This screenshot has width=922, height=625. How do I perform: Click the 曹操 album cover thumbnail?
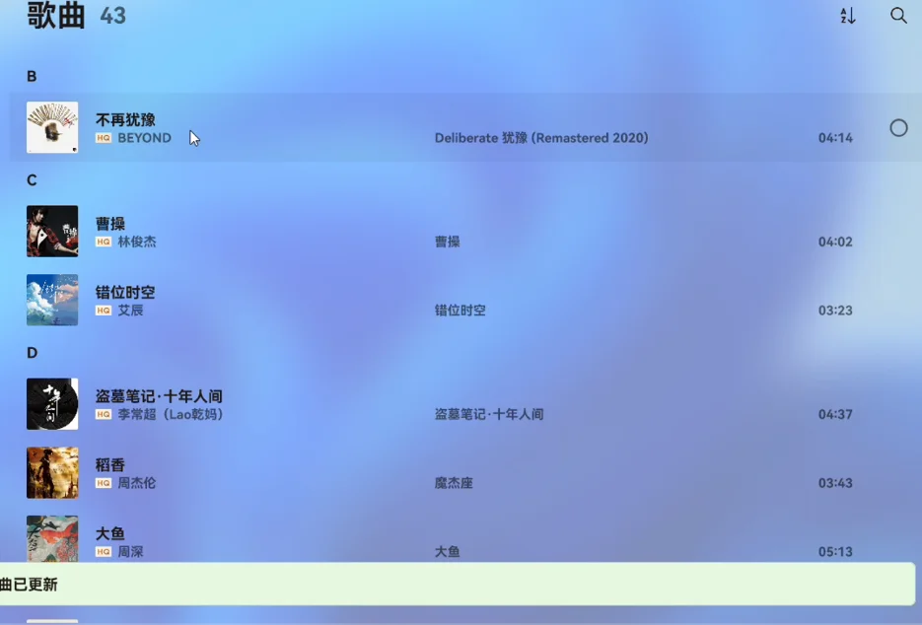click(52, 231)
